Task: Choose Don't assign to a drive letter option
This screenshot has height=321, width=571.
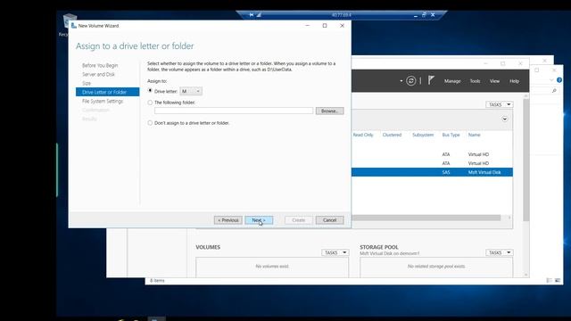Action: (150, 123)
